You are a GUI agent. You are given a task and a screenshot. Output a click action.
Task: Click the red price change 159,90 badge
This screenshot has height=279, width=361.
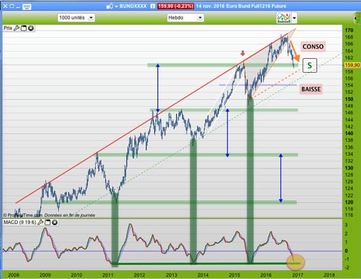coord(176,6)
